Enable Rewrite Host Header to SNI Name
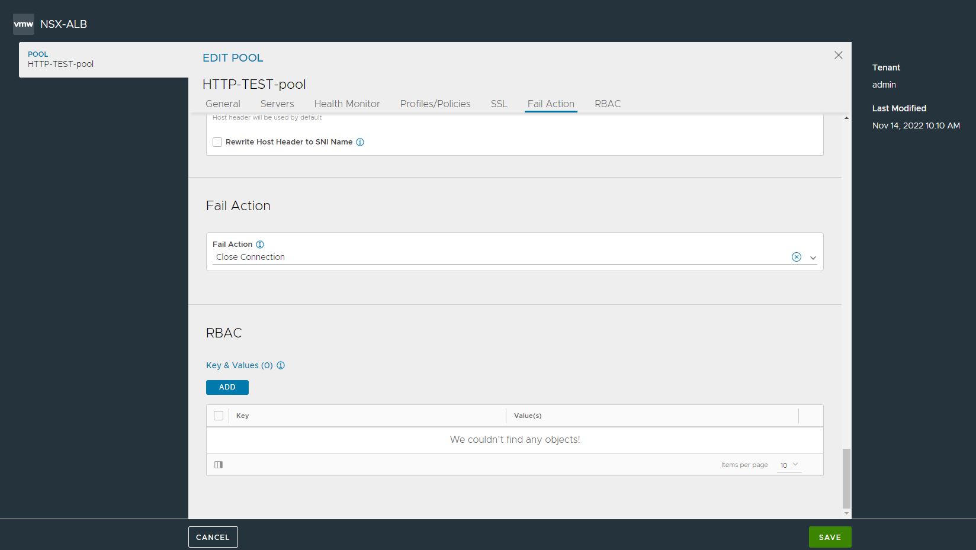976x550 pixels. click(217, 142)
